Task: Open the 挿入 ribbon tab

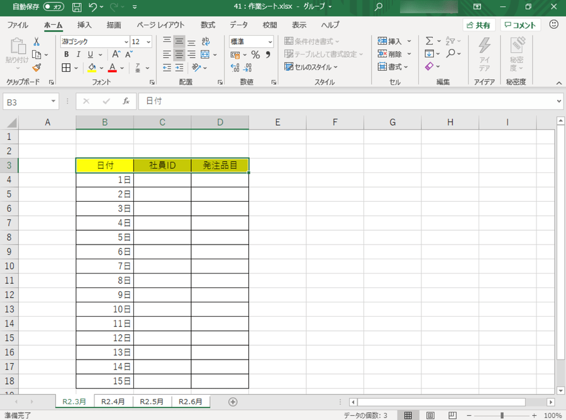Action: pos(84,25)
